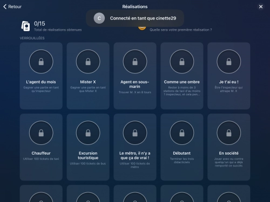This screenshot has height=202, width=270.
Task: Click the lock icon of Le métro achievement
Action: click(135, 133)
